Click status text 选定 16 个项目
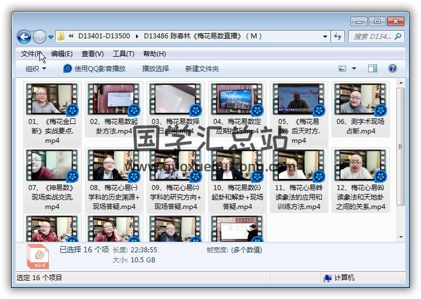421x299 pixels. [x=39, y=278]
